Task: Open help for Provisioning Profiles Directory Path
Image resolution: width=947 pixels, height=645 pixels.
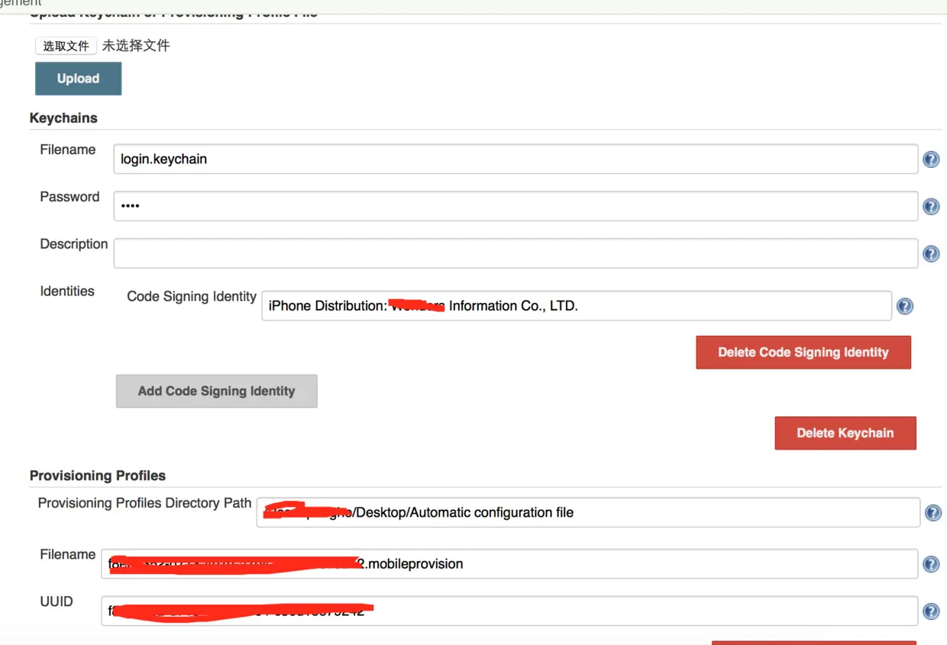Action: pos(932,513)
